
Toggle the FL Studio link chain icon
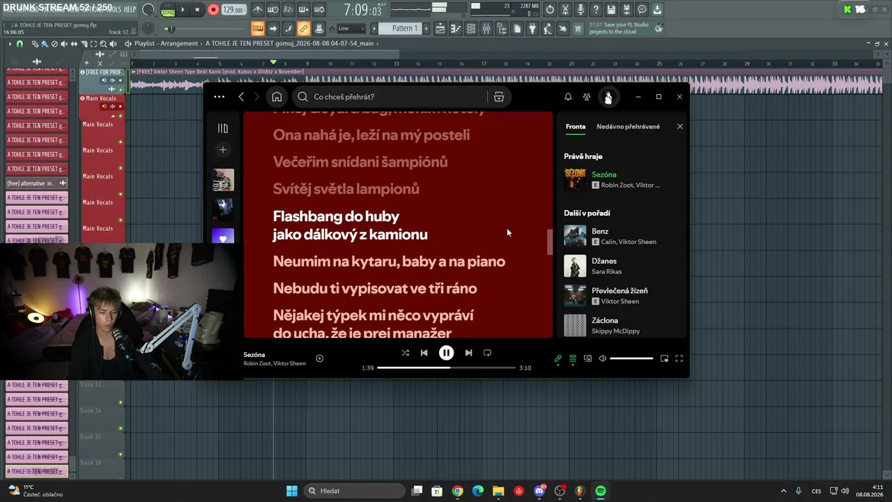pyautogui.click(x=303, y=29)
